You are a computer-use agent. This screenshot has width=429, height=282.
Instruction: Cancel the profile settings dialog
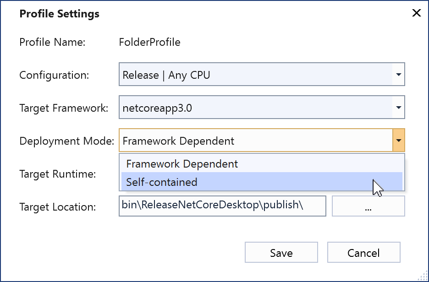363,252
